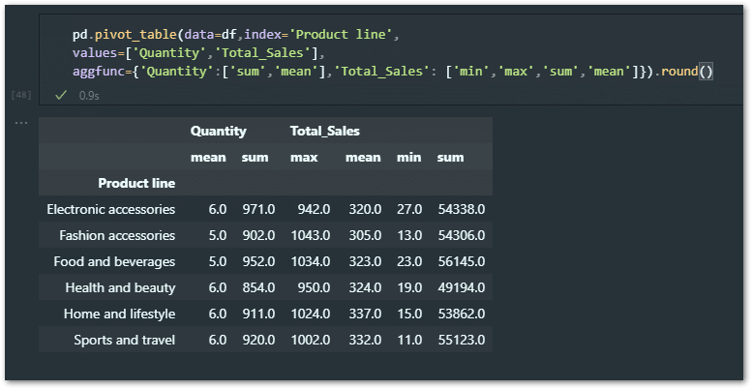
Task: Click the Sports and travel row label
Action: coord(124,340)
